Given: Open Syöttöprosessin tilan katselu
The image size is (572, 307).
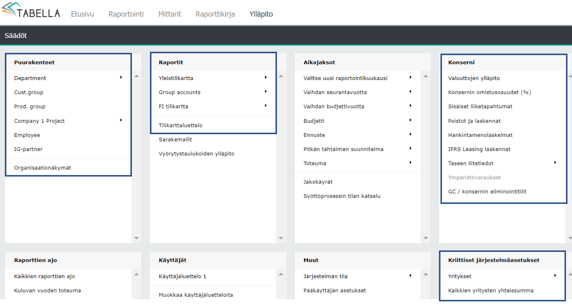Looking at the screenshot, I should [x=342, y=196].
